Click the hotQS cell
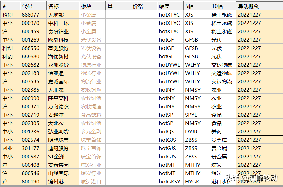The image size is (283, 187). click(x=170, y=132)
